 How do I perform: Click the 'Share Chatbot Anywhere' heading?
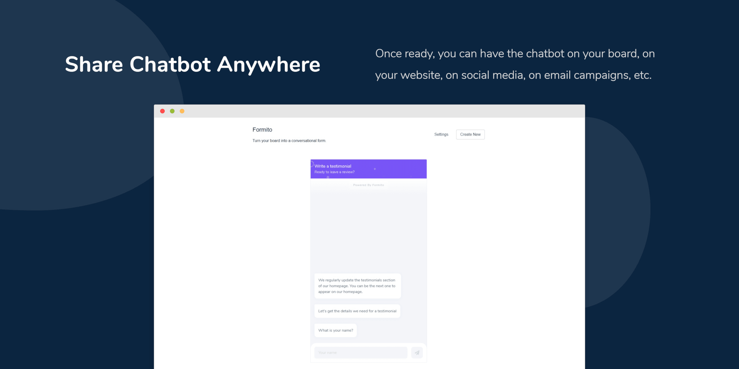pos(192,64)
